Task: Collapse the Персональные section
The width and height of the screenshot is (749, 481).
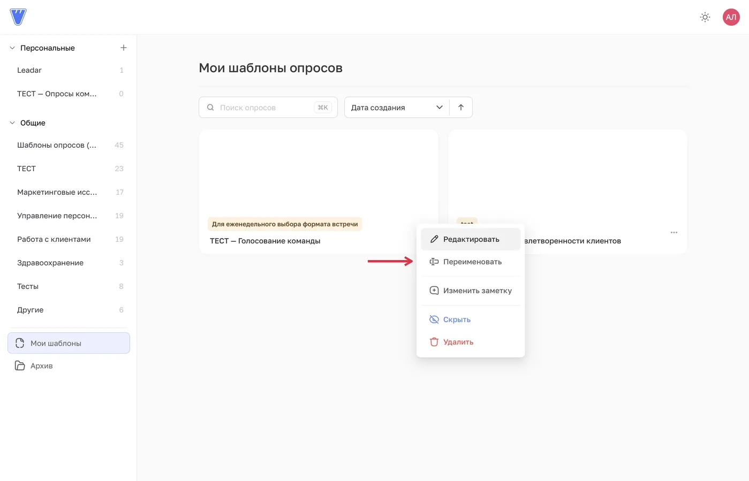Action: [x=12, y=48]
